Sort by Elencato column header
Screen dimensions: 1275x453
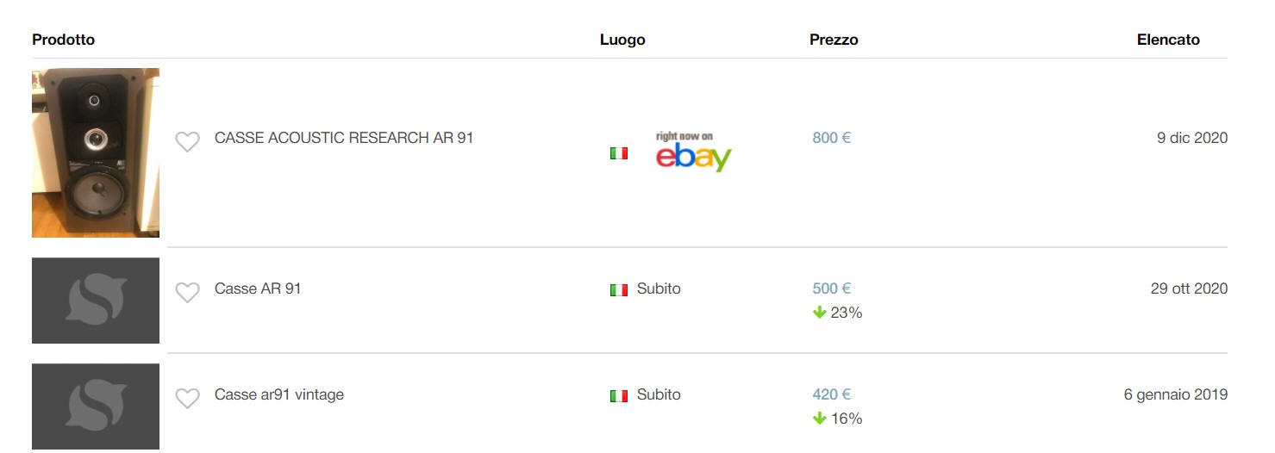point(1168,40)
